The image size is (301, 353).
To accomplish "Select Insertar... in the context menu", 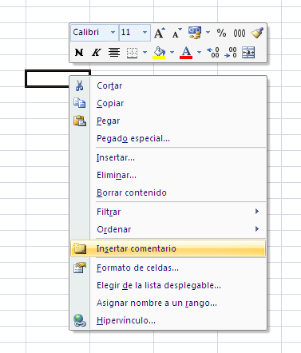I will coord(168,157).
